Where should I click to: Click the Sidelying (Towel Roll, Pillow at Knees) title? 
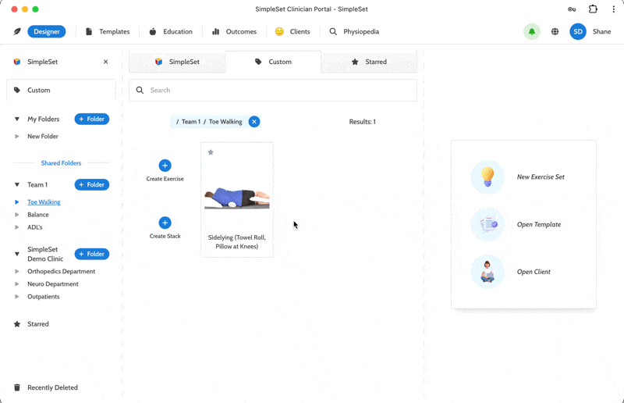coord(237,242)
